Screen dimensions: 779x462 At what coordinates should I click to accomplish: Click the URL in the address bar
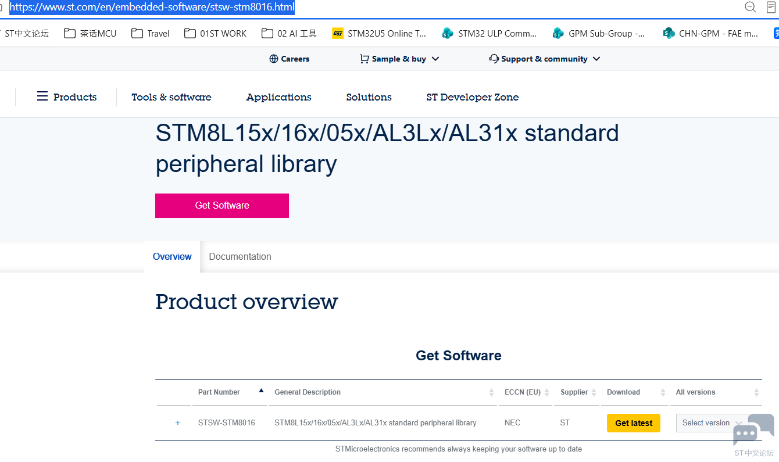(152, 8)
